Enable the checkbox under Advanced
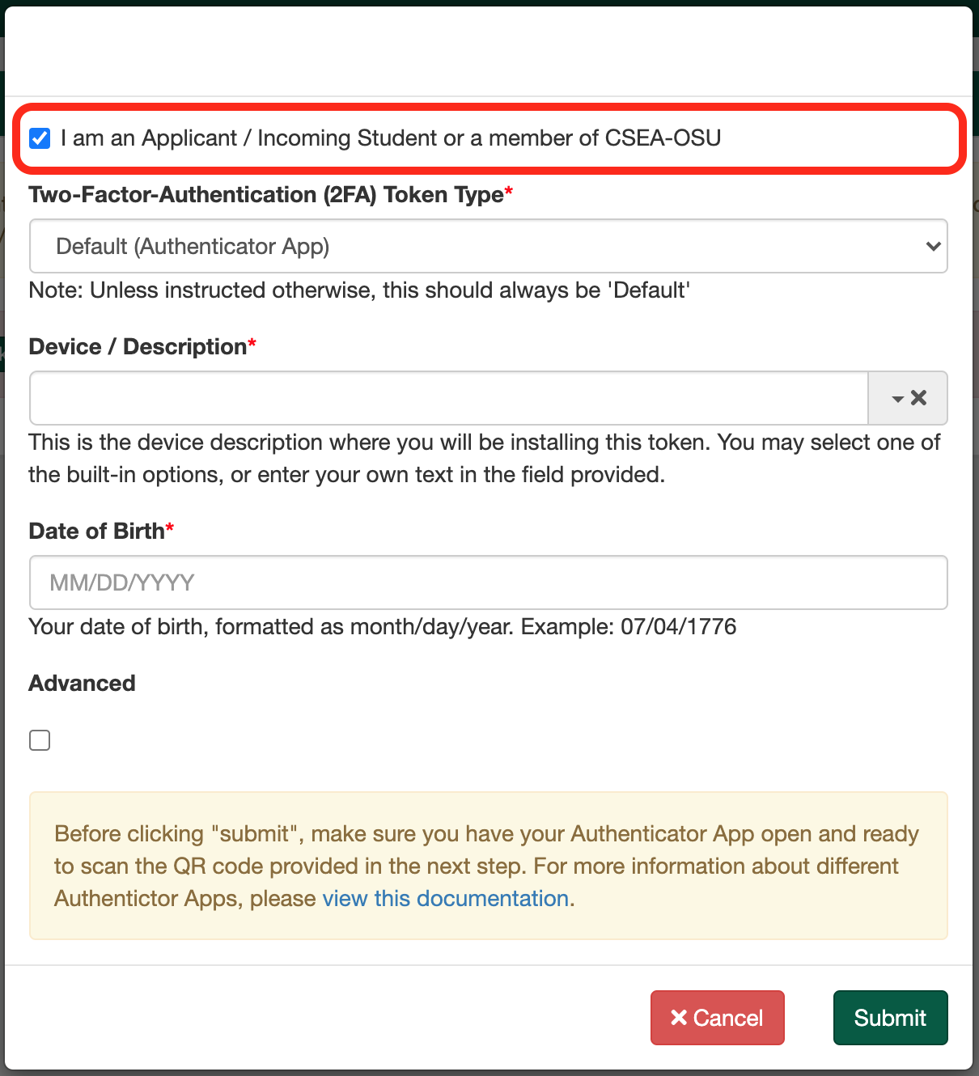 tap(40, 740)
